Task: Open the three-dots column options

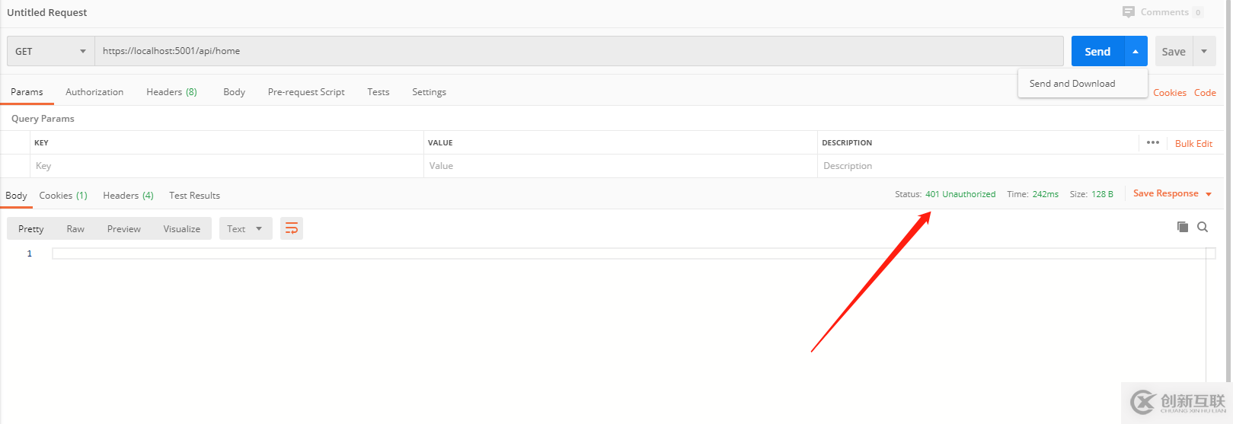Action: point(1153,143)
